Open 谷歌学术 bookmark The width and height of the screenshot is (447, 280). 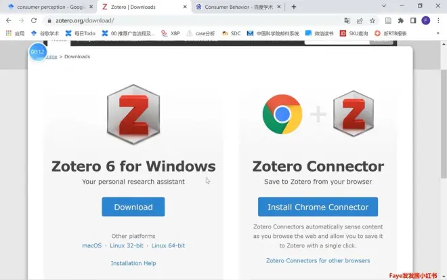45,33
